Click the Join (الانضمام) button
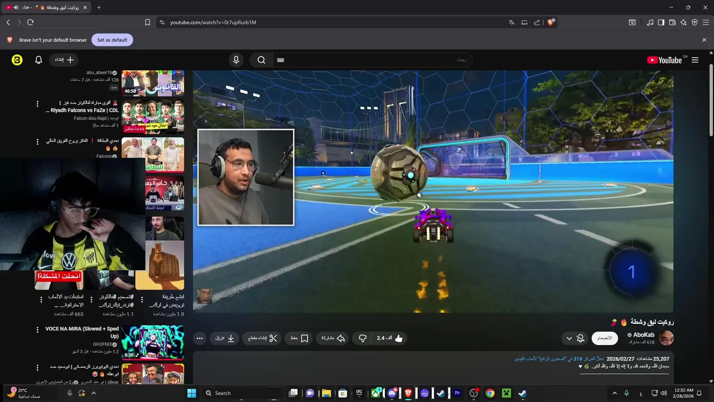The height and width of the screenshot is (402, 714). coord(605,338)
